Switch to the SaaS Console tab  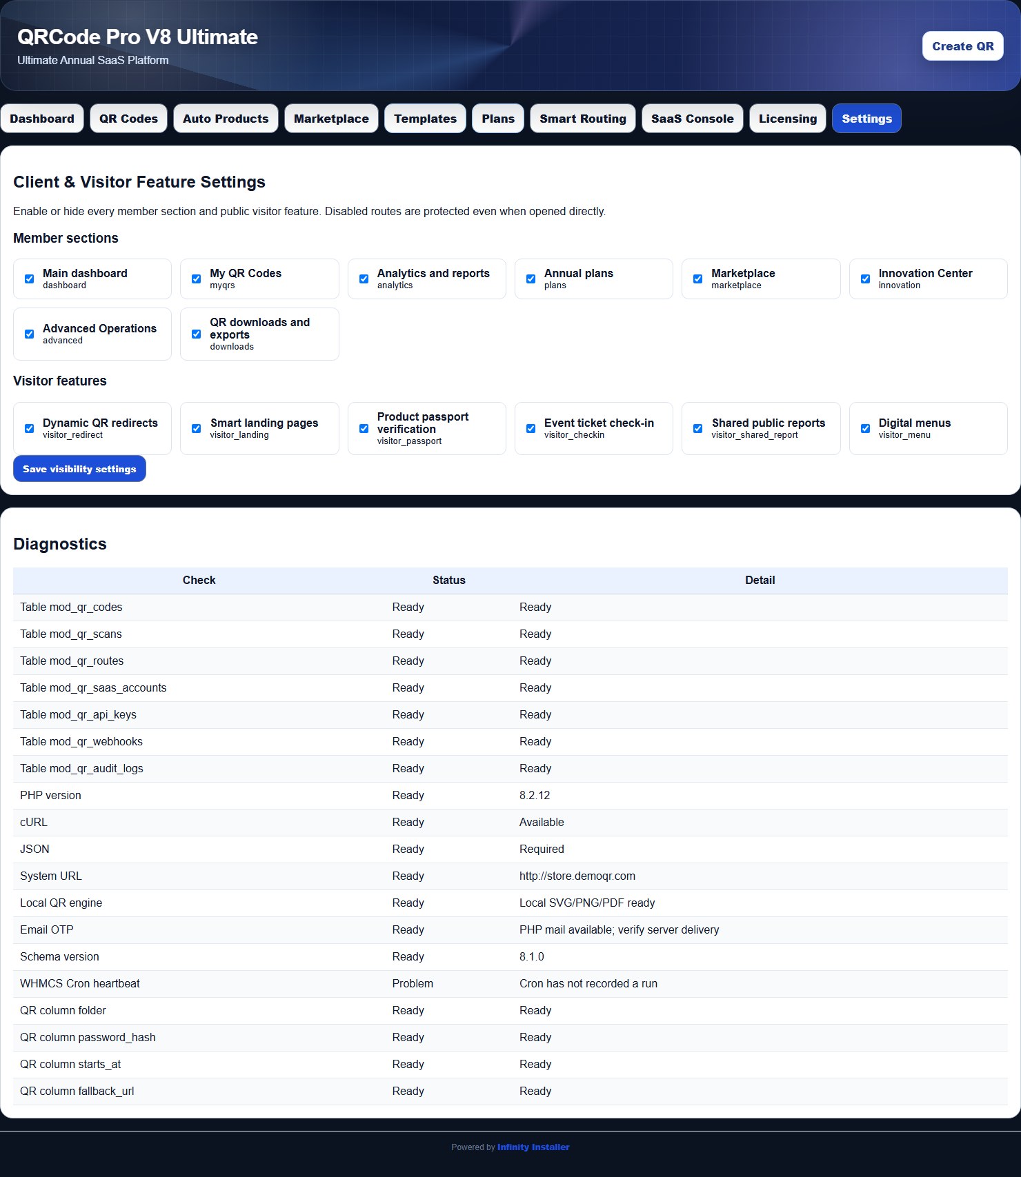click(x=692, y=119)
